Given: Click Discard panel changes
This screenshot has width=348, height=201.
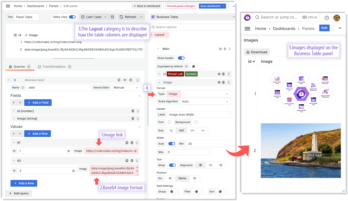Looking at the screenshot, I should (181, 6).
